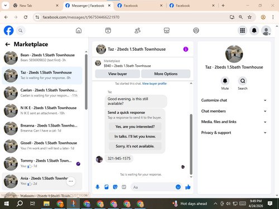Open the 'Hot days ahead' weather widget
279x209 pixels.
pos(190,204)
